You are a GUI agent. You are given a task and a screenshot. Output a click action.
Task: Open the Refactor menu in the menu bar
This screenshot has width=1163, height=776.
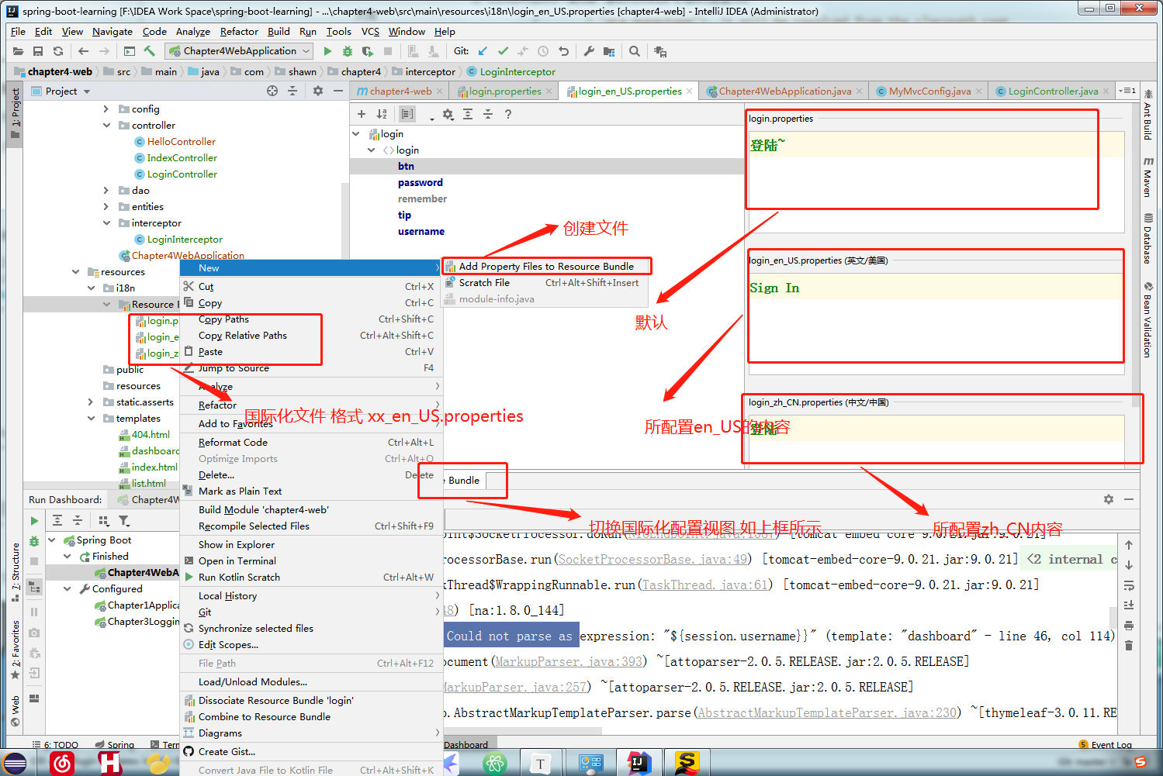tap(239, 31)
